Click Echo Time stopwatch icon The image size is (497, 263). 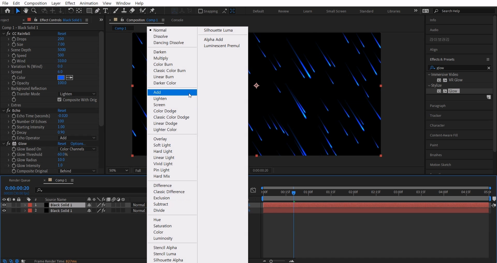(14, 116)
